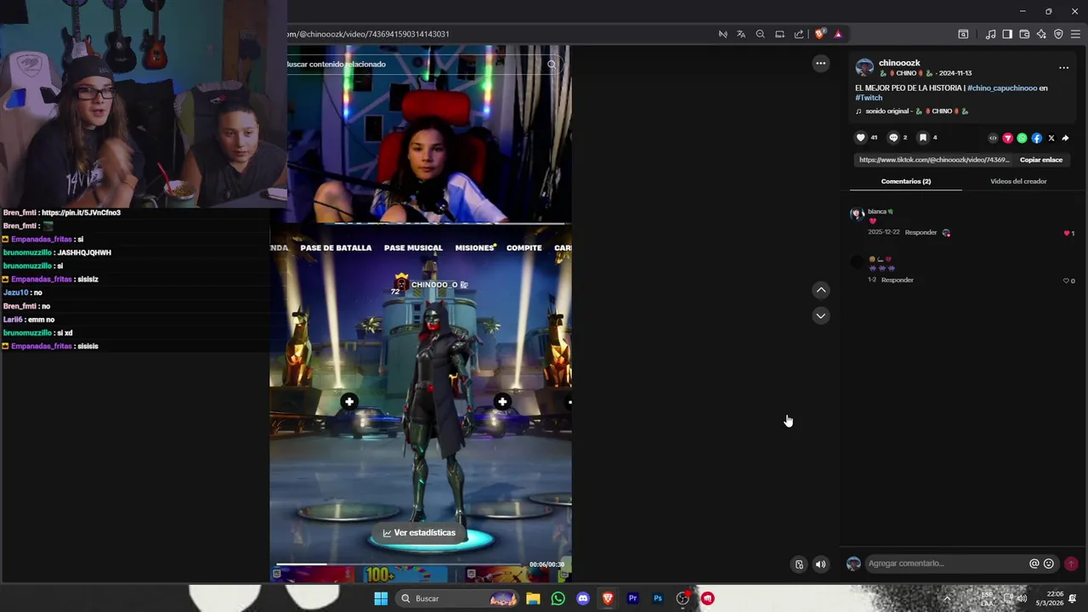The image size is (1088, 612).
Task: Like blanca's comment heart
Action: 1067,233
